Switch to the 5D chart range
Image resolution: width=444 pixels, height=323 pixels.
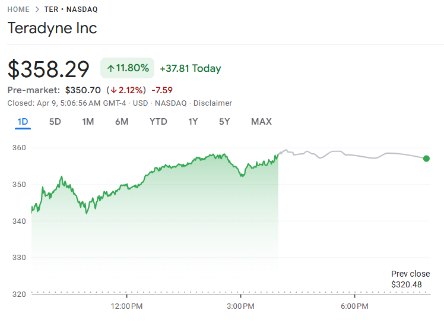(55, 122)
